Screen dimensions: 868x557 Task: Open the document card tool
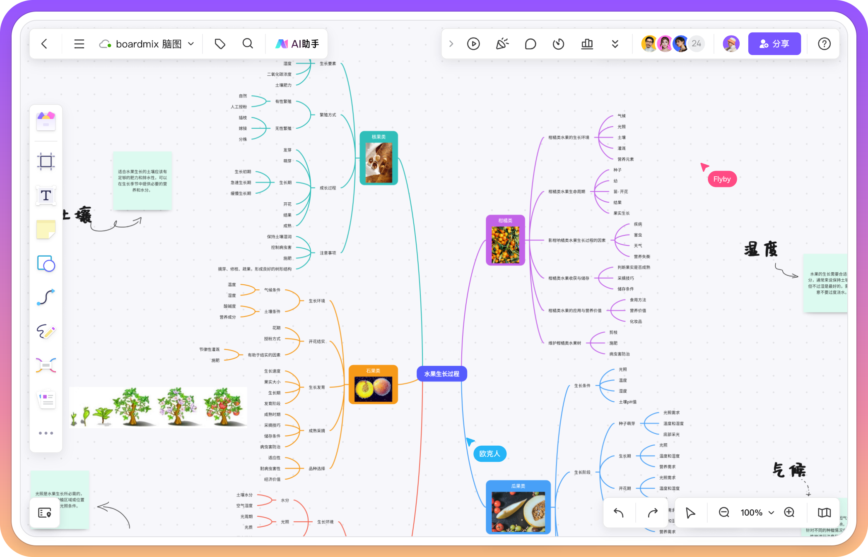pyautogui.click(x=47, y=400)
